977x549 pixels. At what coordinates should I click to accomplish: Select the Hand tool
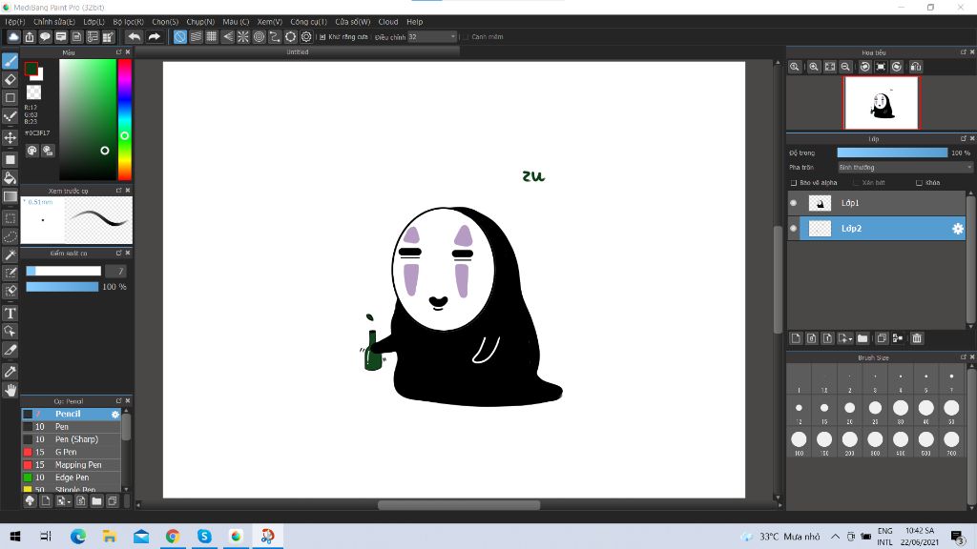10,390
